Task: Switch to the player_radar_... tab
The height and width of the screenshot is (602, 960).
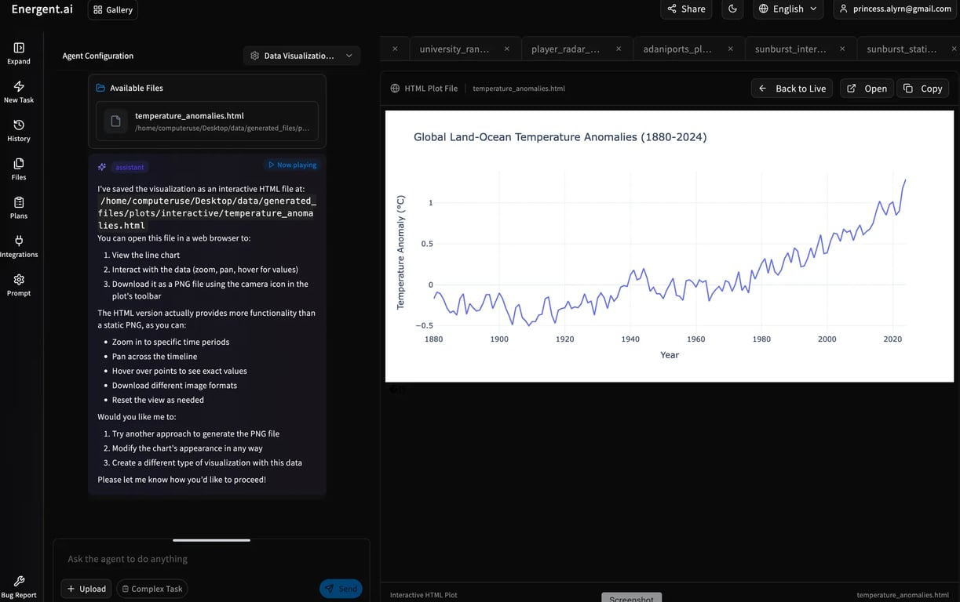Action: point(565,49)
